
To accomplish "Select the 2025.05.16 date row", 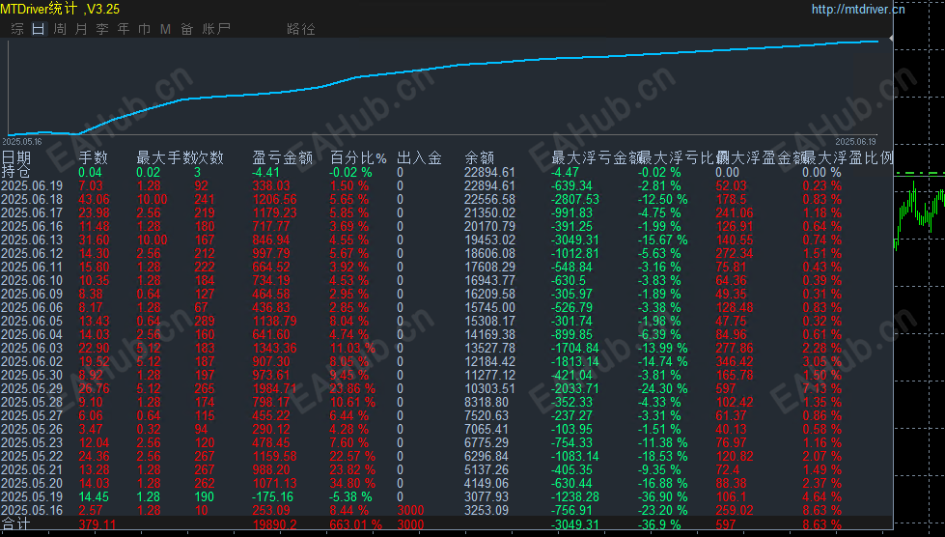I will click(32, 510).
